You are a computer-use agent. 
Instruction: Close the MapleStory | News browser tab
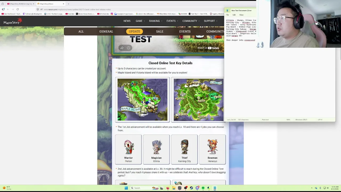coord(63,4)
